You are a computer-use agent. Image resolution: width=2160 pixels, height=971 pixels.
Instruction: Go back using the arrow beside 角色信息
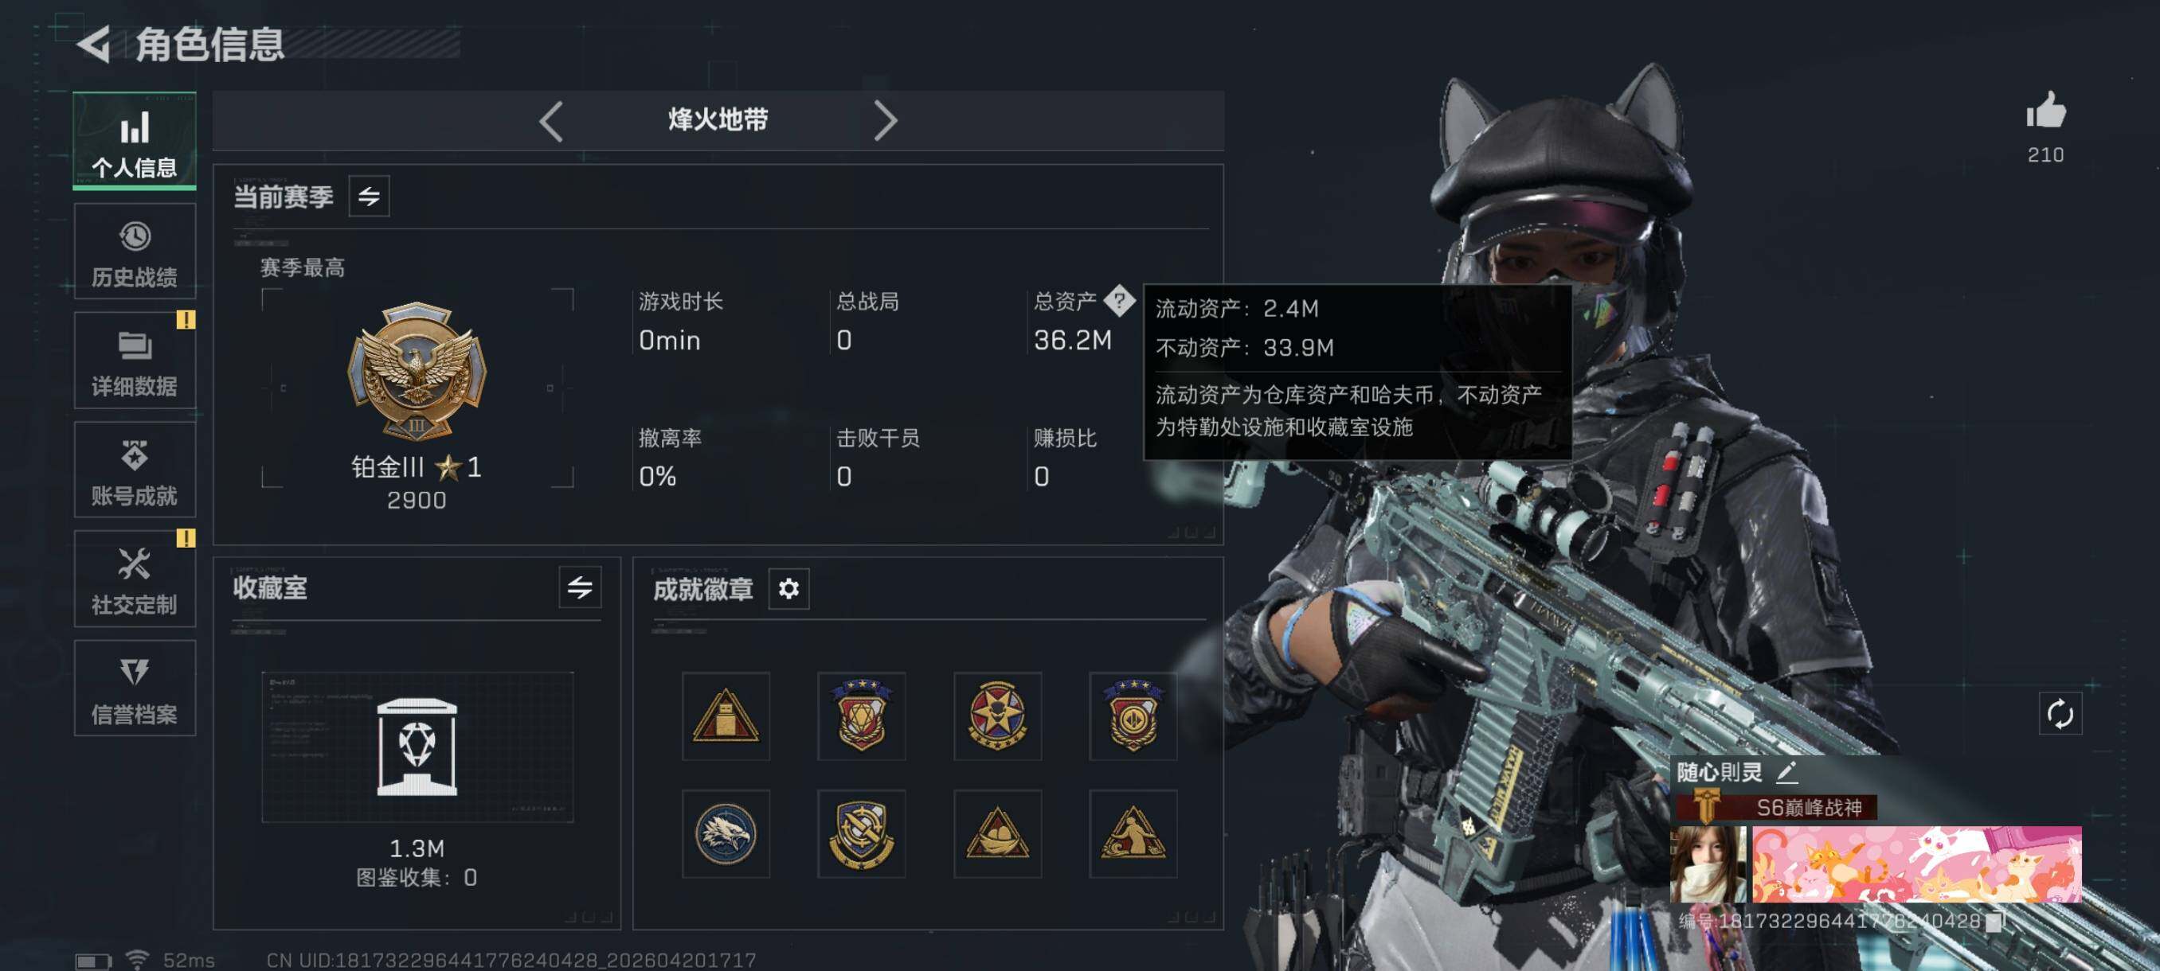point(94,44)
